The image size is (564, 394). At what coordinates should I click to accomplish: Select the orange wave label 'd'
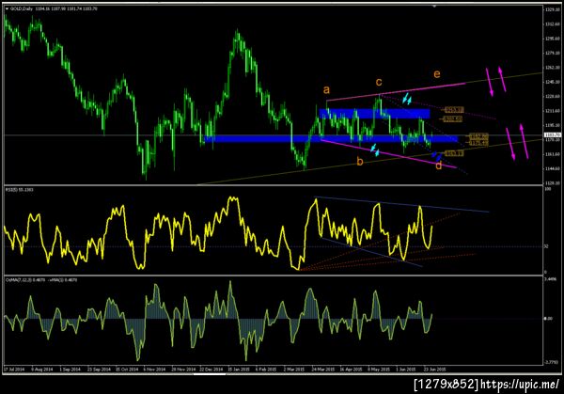coord(438,165)
